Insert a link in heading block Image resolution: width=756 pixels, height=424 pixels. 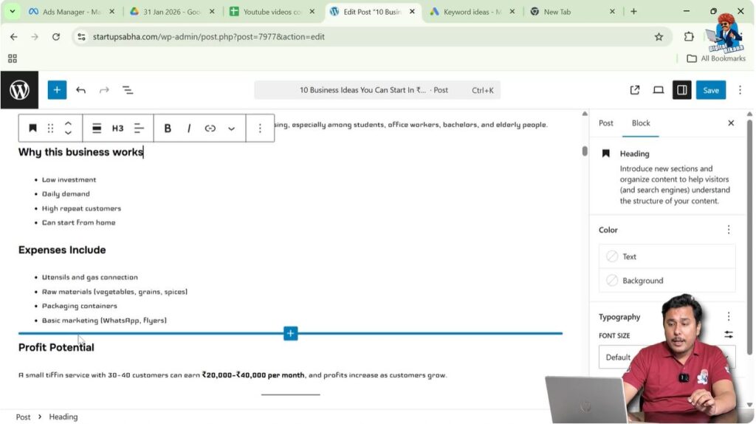210,129
